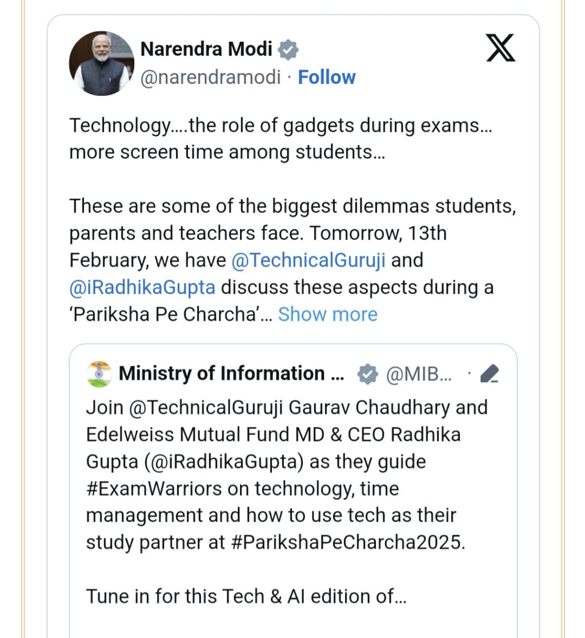Click the pencil edit icon in quoted post
This screenshot has height=638, width=585.
pos(490,374)
